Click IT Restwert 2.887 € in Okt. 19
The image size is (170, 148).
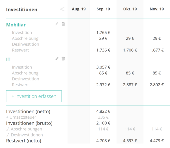click(130, 85)
